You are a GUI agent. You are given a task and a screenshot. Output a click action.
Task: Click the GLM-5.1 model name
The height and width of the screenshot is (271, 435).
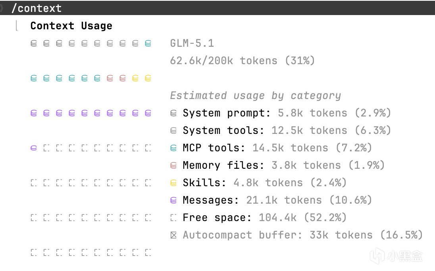(x=192, y=43)
